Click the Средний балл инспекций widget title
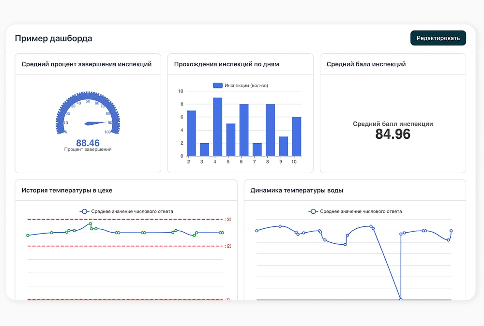This screenshot has width=484, height=326. (x=366, y=64)
